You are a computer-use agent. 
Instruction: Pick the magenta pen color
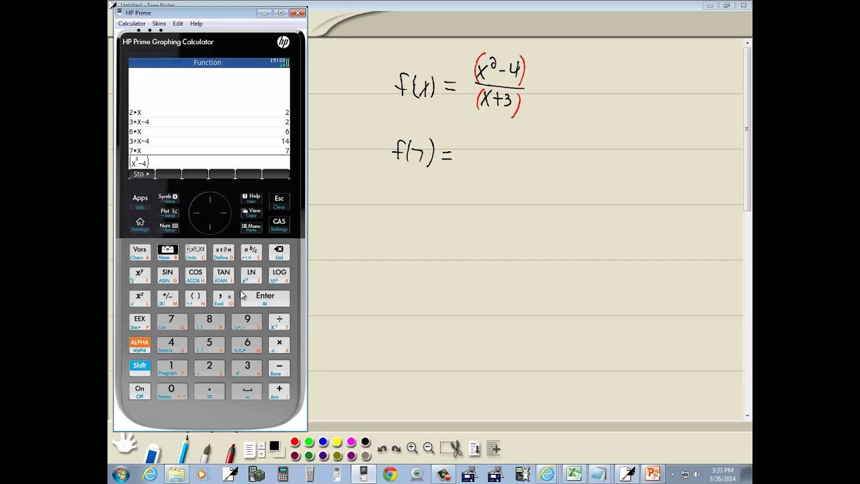pos(351,442)
